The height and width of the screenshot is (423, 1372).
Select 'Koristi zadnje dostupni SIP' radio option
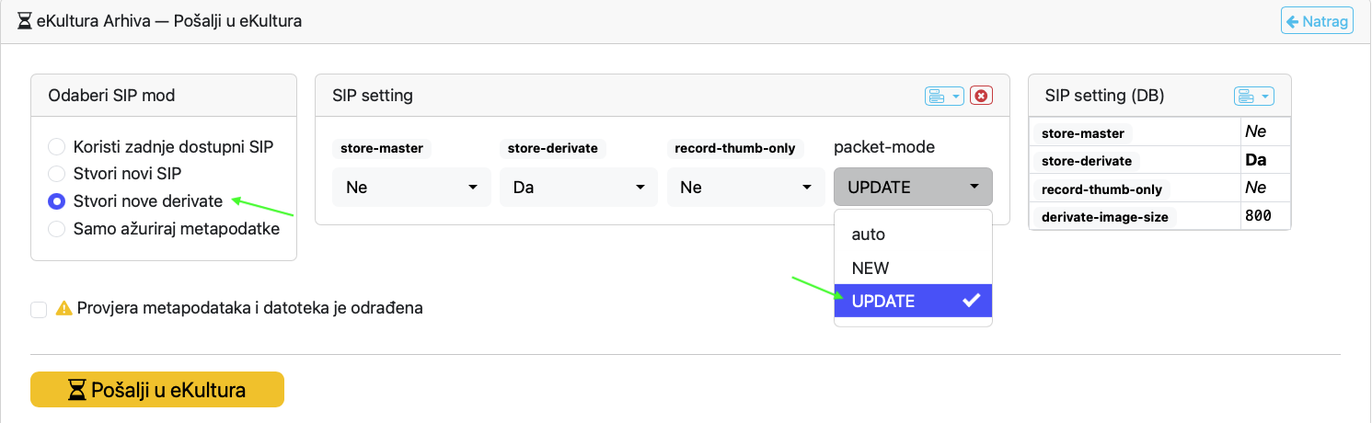[x=57, y=146]
